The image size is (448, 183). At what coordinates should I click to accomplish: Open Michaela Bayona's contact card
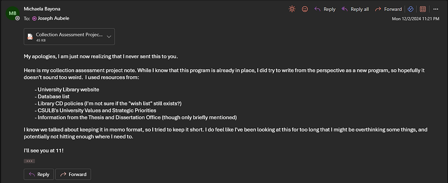pyautogui.click(x=42, y=9)
